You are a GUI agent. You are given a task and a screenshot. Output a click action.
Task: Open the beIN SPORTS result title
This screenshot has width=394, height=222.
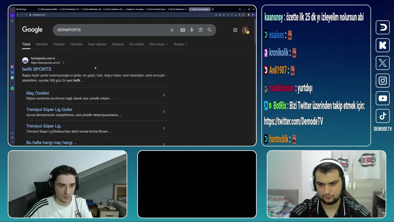pos(37,69)
